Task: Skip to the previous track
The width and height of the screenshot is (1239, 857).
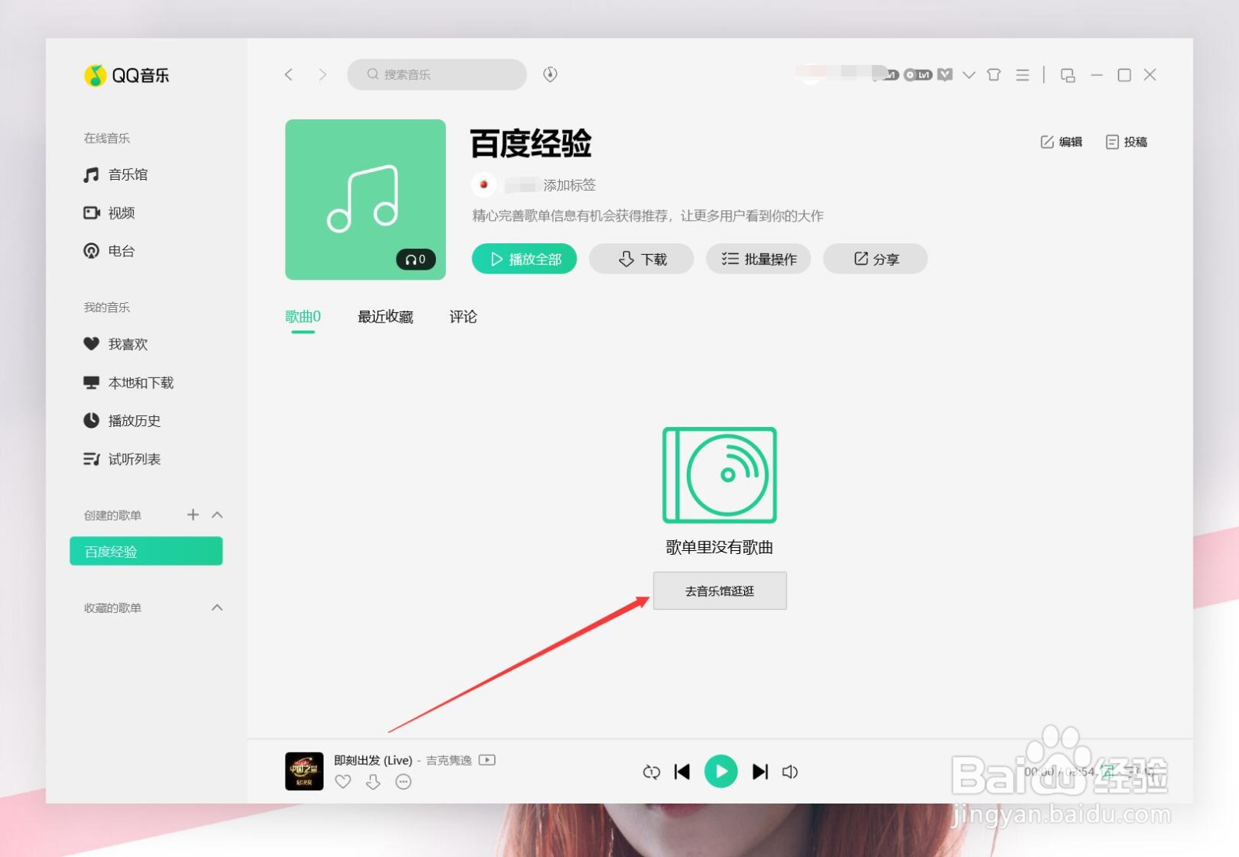Action: click(682, 772)
